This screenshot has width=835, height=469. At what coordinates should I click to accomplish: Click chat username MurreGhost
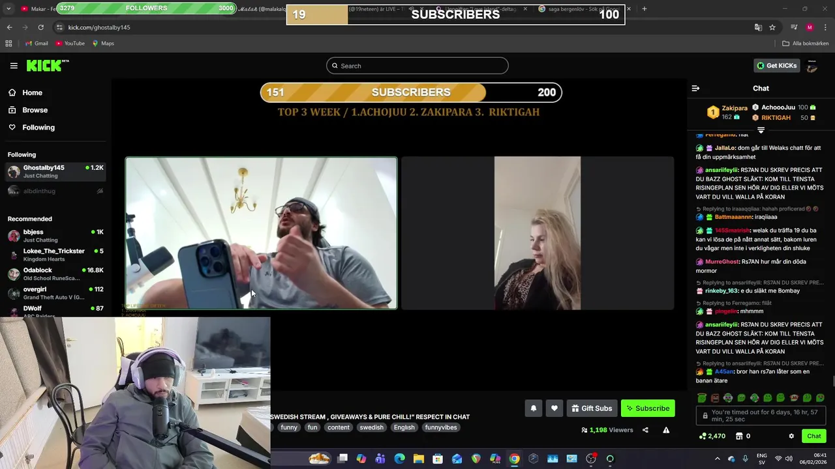(x=721, y=262)
